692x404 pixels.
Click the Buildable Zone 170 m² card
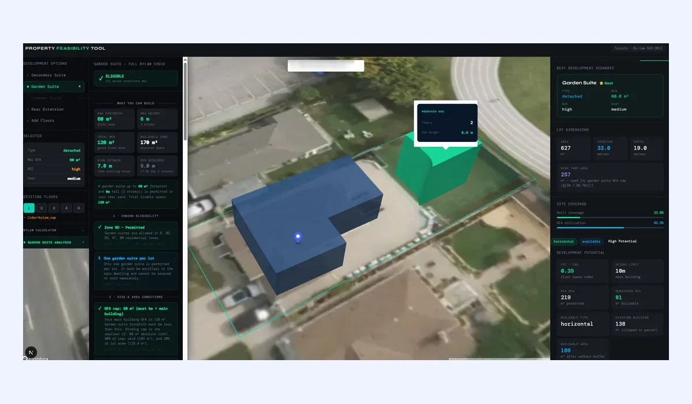157,142
